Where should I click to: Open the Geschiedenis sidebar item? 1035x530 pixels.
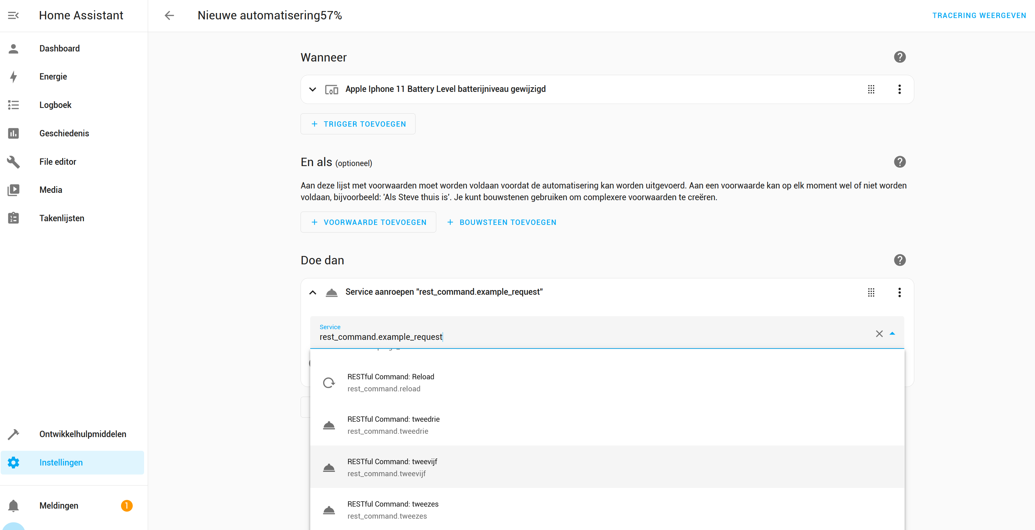pyautogui.click(x=72, y=133)
